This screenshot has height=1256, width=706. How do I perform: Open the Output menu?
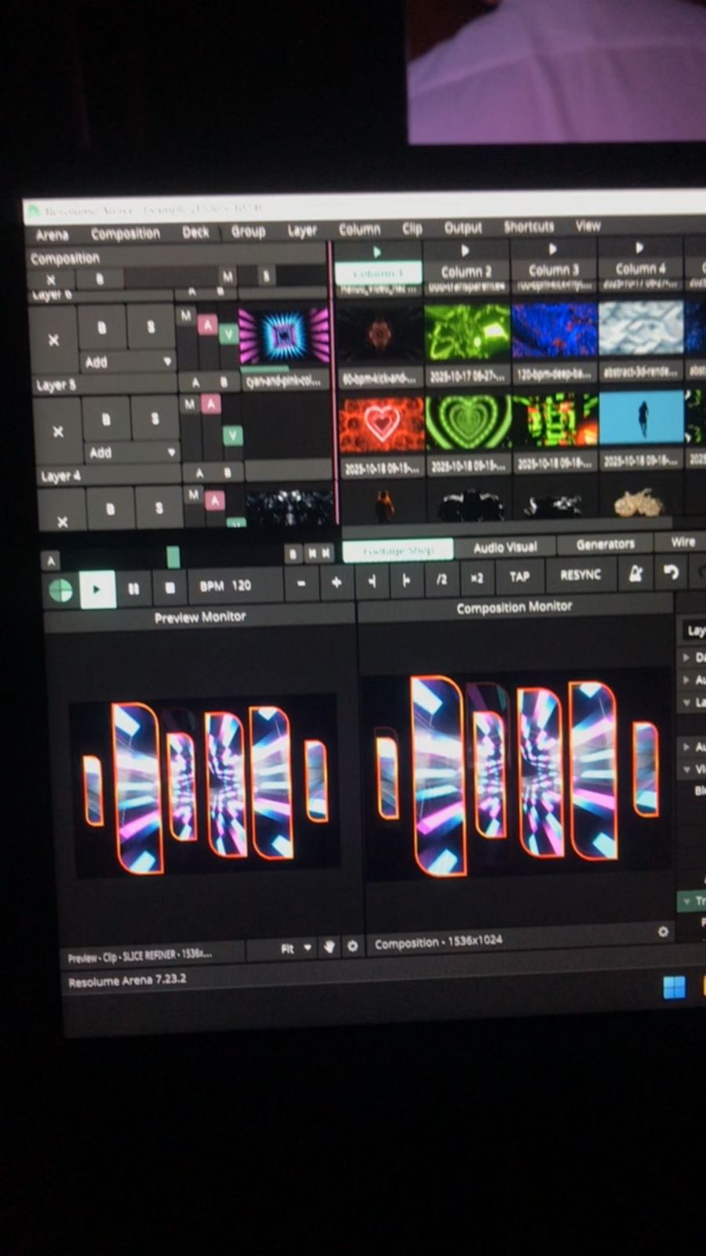463,228
